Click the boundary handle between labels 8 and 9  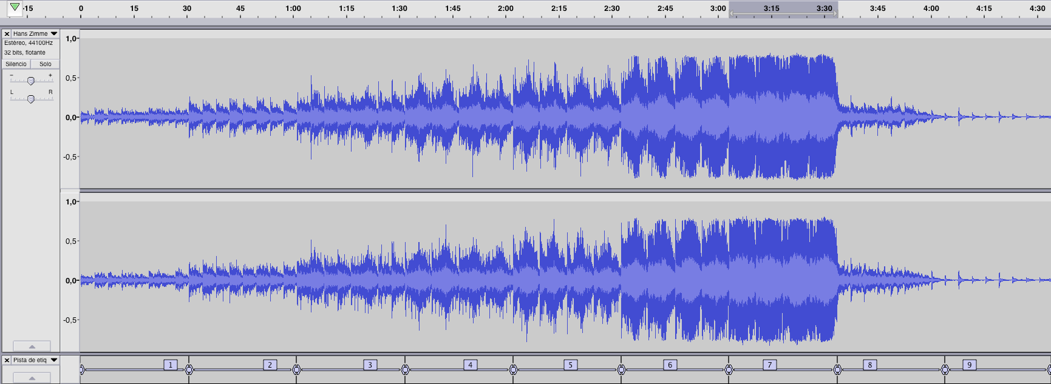[945, 369]
